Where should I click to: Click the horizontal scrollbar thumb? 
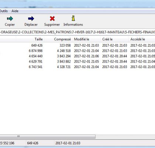[48, 137]
